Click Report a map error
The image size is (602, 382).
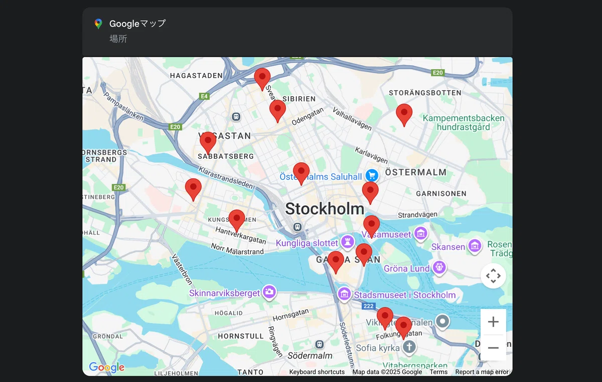tap(482, 372)
